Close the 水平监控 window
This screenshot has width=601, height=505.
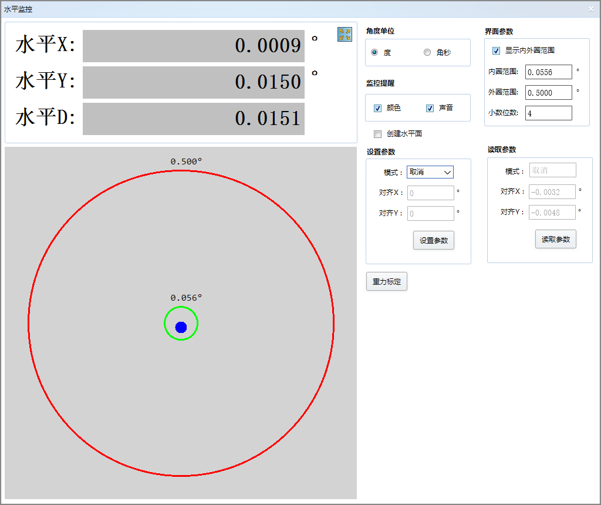point(590,9)
